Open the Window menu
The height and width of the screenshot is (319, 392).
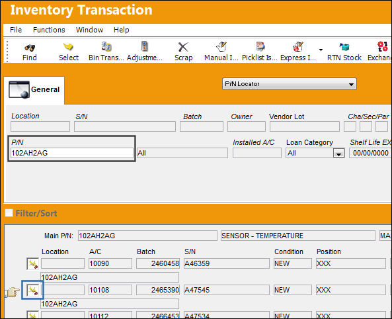click(89, 30)
